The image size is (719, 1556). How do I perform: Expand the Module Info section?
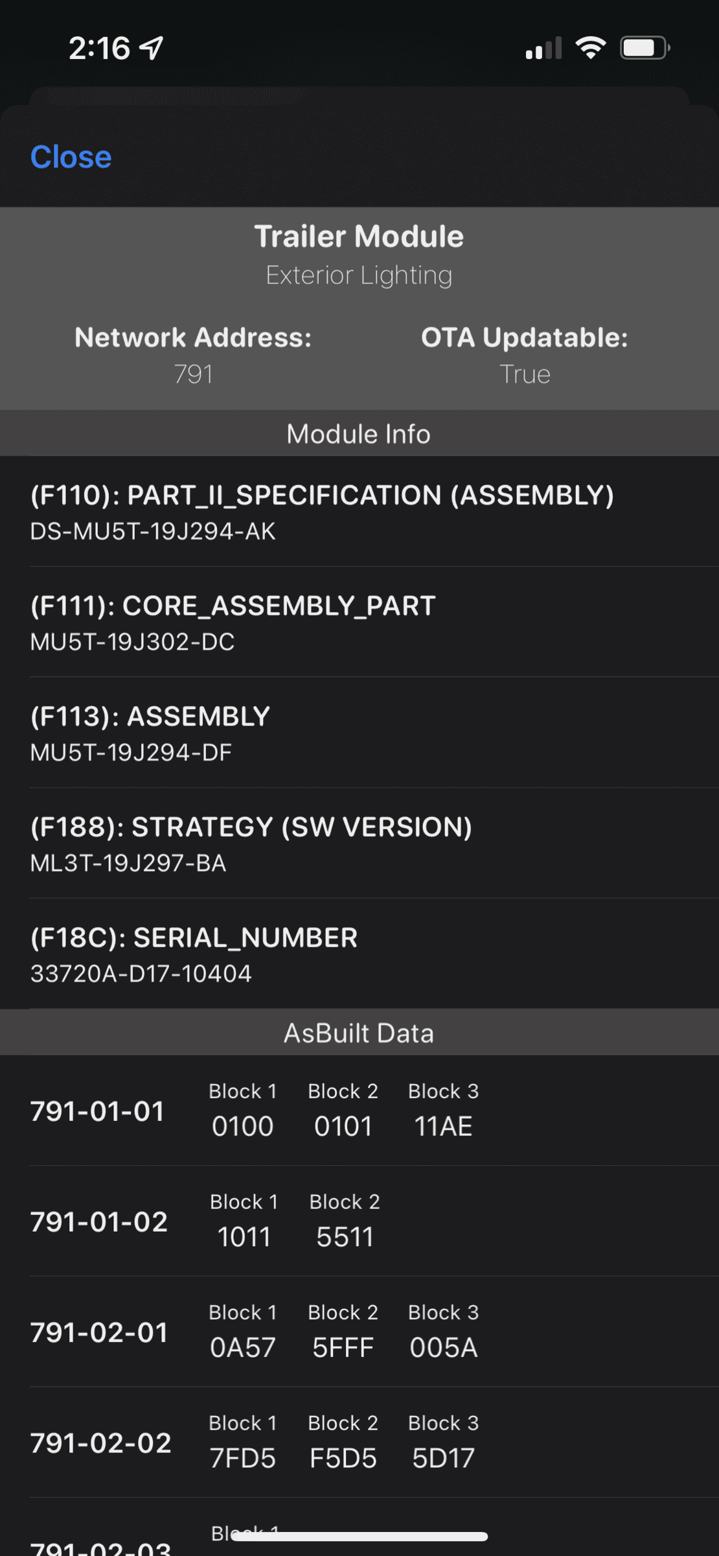pyautogui.click(x=358, y=433)
